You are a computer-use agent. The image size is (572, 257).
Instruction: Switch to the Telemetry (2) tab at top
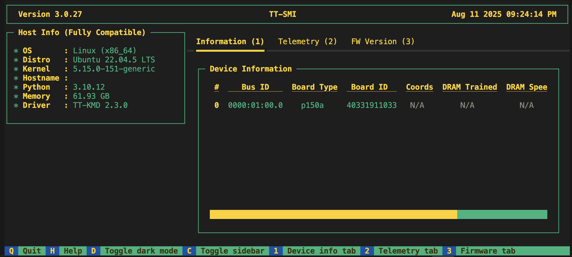click(x=307, y=41)
